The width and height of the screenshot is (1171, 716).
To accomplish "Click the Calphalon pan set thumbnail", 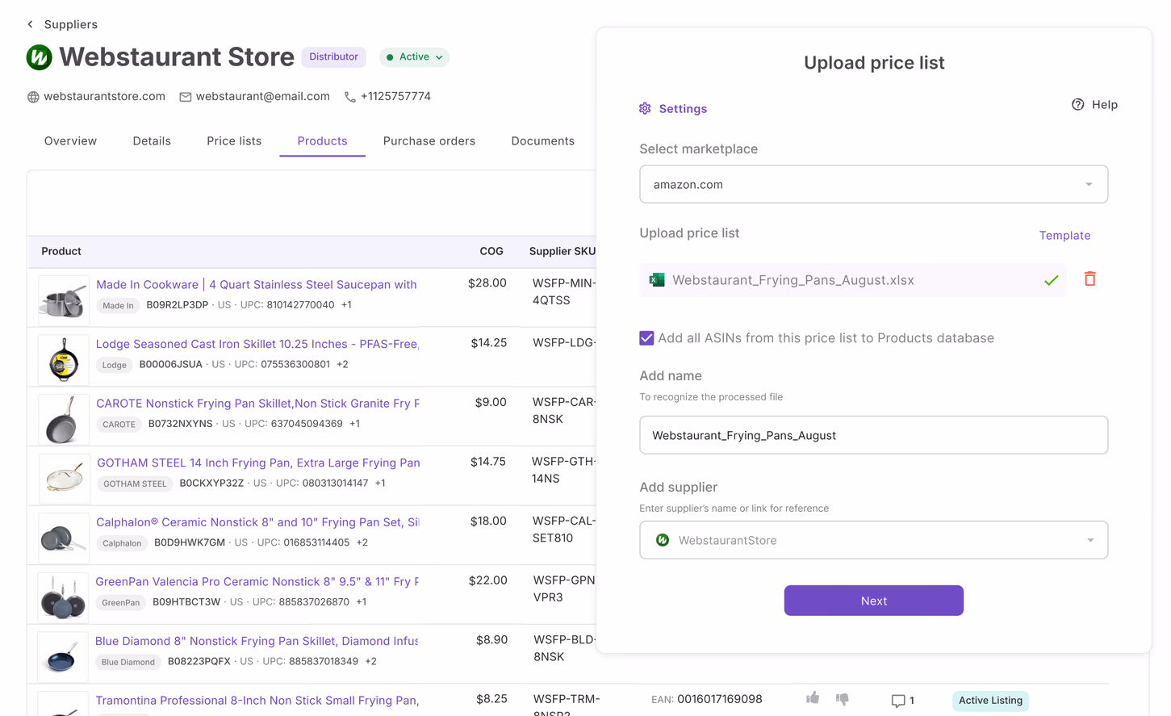I will coord(64,538).
